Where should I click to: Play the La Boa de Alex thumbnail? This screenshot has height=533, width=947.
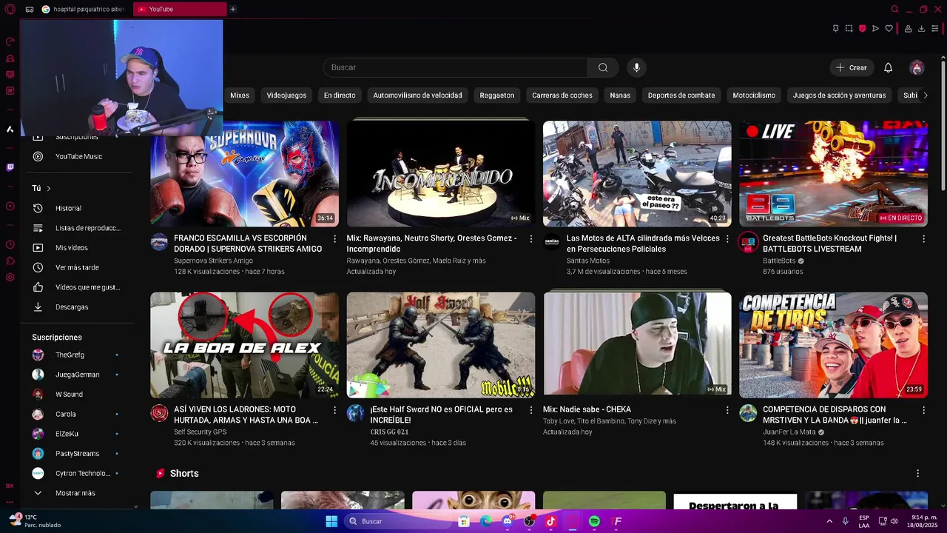pos(245,345)
